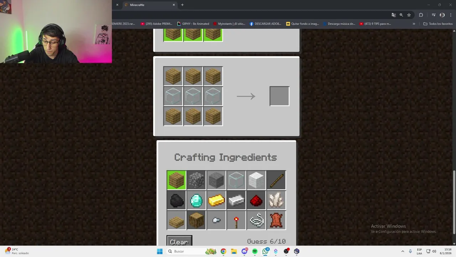The height and width of the screenshot is (257, 456).
Task: Pick the stick ingredient
Action: 276,180
